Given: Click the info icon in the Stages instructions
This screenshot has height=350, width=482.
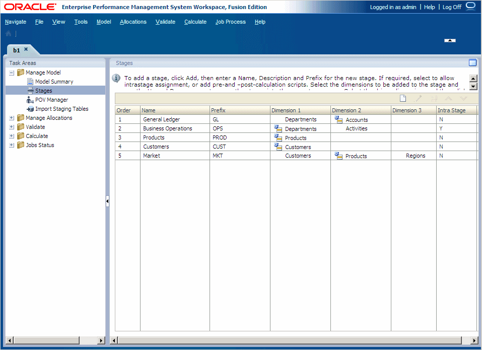Looking at the screenshot, I should (116, 78).
